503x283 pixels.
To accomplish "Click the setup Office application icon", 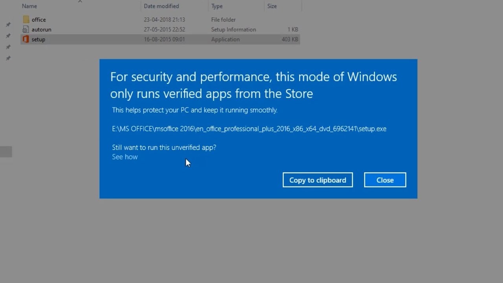I will pos(26,39).
